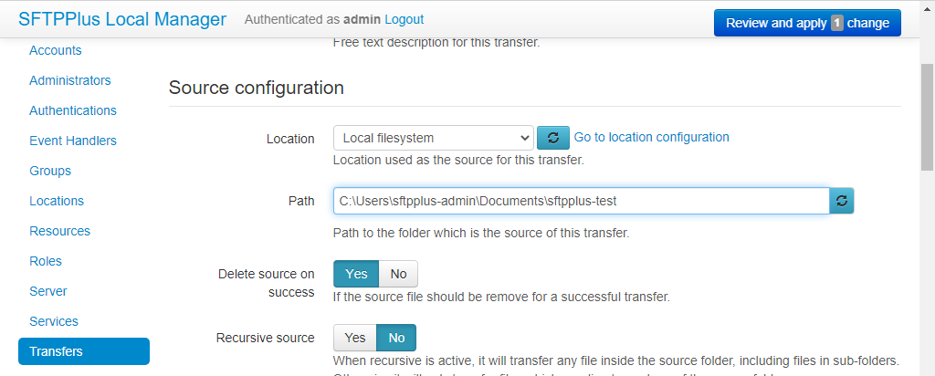935x376 pixels.
Task: Open Groups section
Action: [x=50, y=171]
